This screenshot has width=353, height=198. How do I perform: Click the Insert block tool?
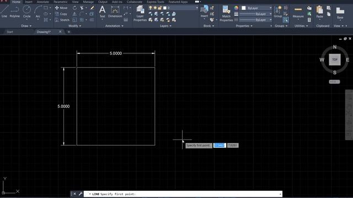click(x=205, y=12)
